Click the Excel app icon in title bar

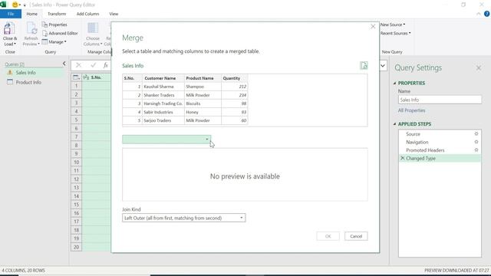[x=3, y=5]
